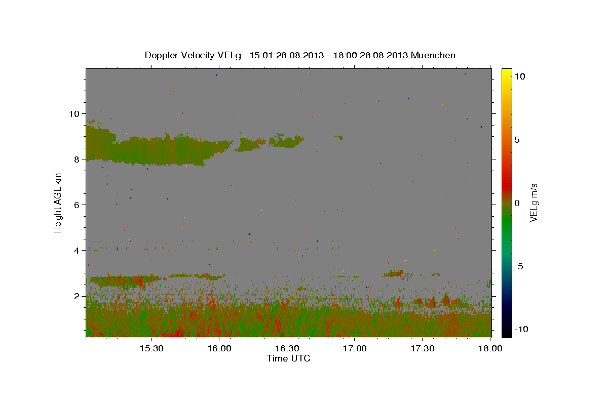Viewport: 608px width, 405px height.
Task: Click the small cloud patch near 17:20 at 3 km
Action: [x=393, y=273]
